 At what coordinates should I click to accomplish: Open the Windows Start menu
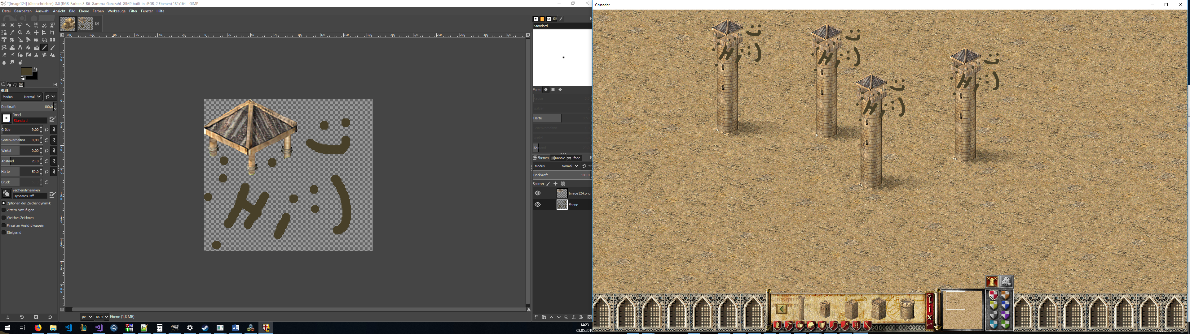(x=7, y=328)
